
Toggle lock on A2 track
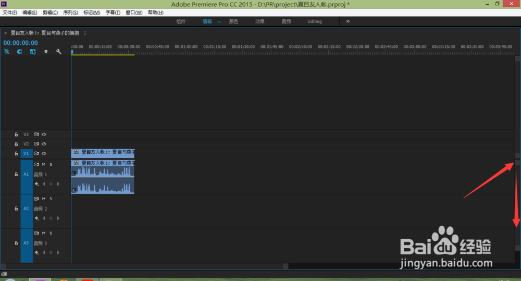tap(16, 209)
